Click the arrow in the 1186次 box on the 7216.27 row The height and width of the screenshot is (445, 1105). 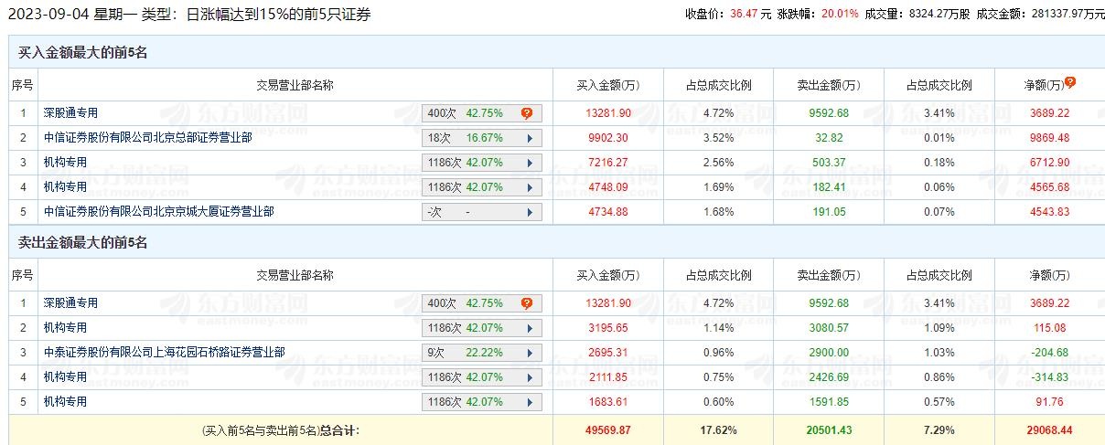pos(530,163)
